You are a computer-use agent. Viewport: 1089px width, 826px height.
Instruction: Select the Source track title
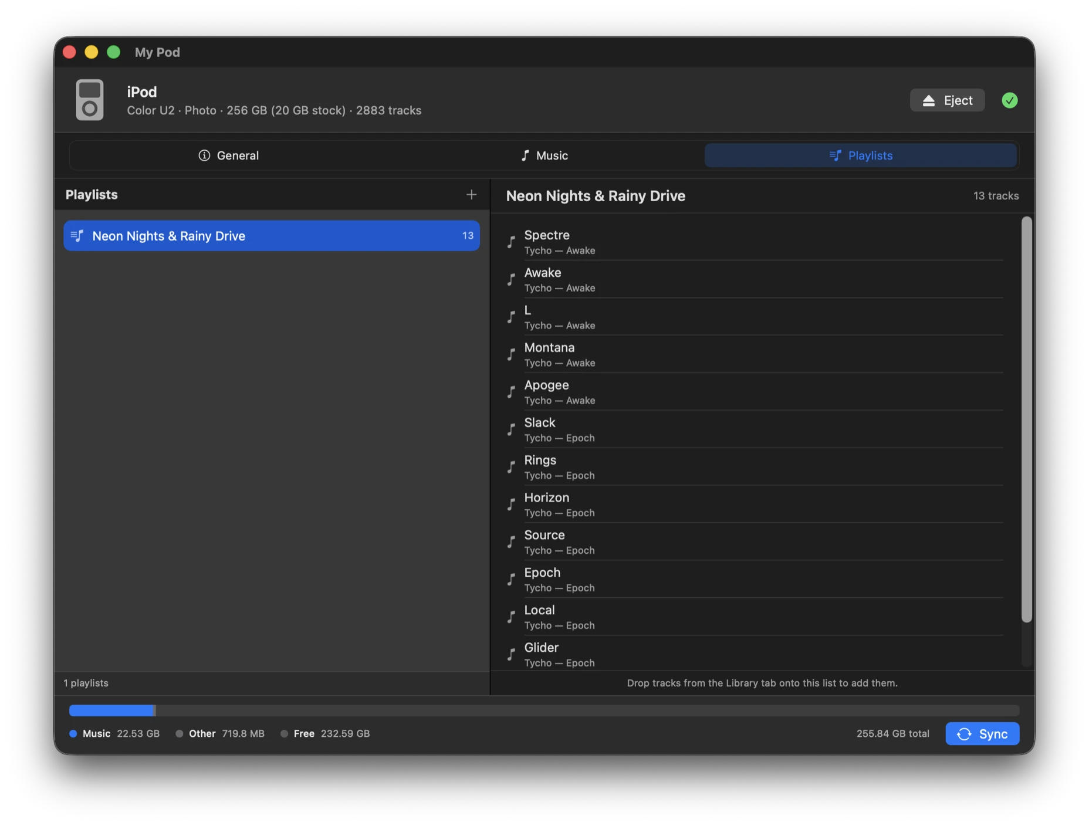click(544, 535)
